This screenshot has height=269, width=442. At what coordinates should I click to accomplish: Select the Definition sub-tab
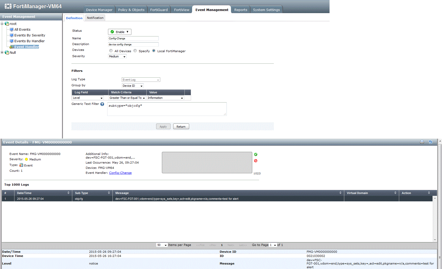(74, 18)
